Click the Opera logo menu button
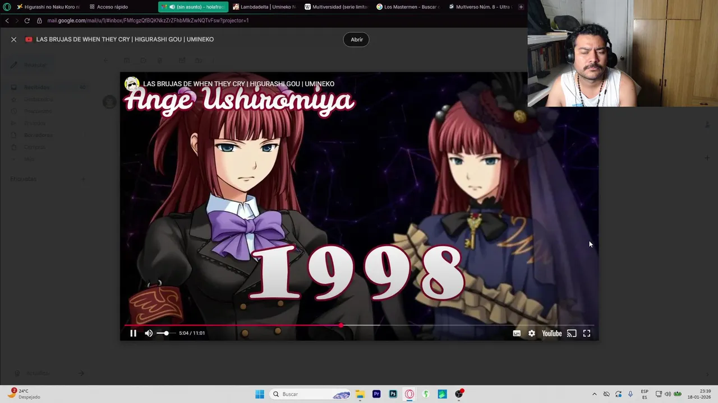 click(7, 7)
